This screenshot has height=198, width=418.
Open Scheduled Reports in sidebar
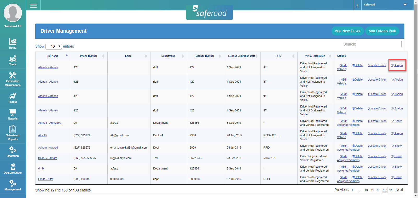[13, 133]
